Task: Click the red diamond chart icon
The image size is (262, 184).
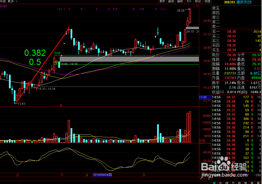Action: [194, 6]
